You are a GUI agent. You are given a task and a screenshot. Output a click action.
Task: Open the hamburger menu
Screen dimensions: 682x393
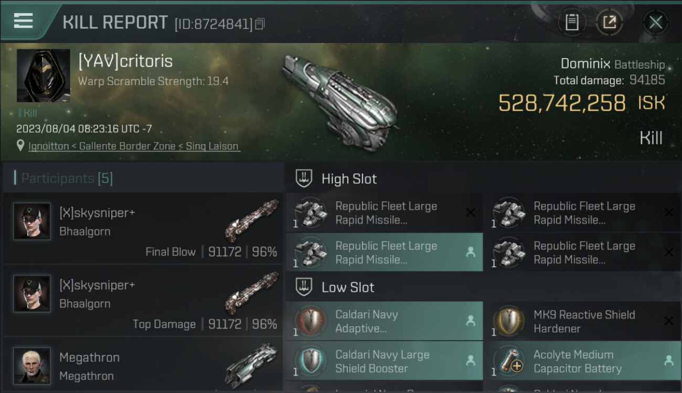coord(24,21)
